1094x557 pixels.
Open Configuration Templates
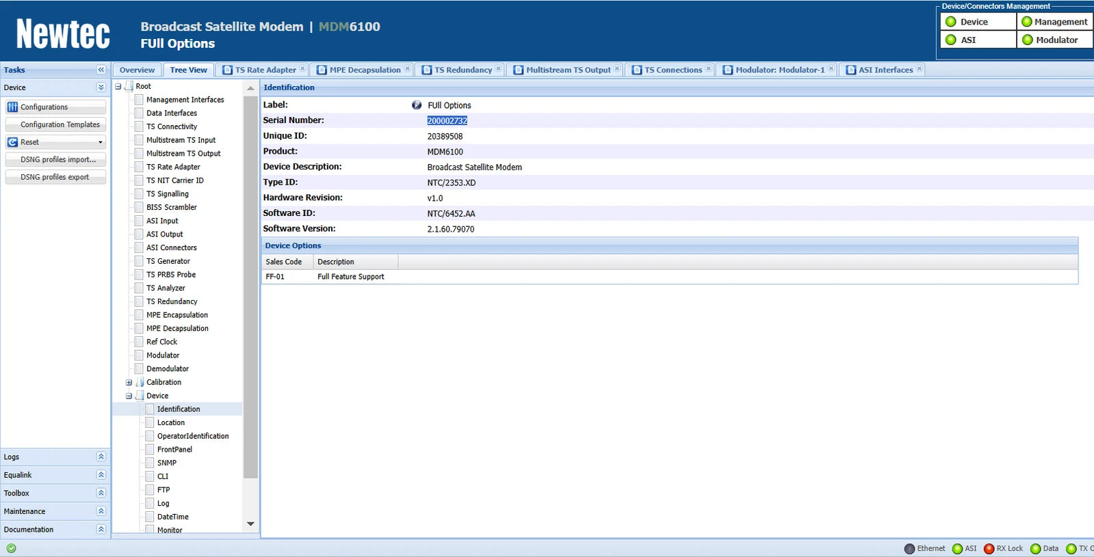(55, 124)
